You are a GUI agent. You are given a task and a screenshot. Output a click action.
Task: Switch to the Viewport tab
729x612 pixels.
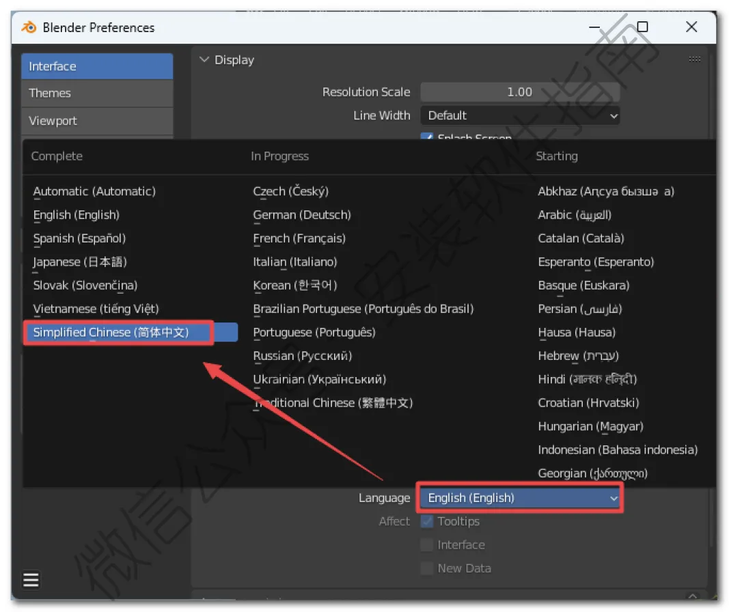(x=97, y=121)
